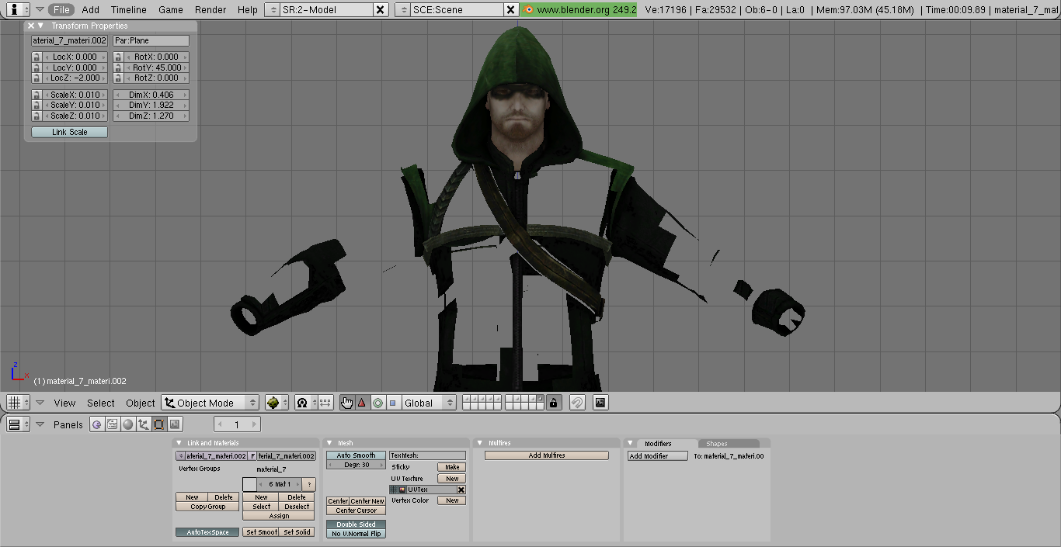Close the Transform Properties panel
Image resolution: width=1061 pixels, height=547 pixels.
coord(31,26)
